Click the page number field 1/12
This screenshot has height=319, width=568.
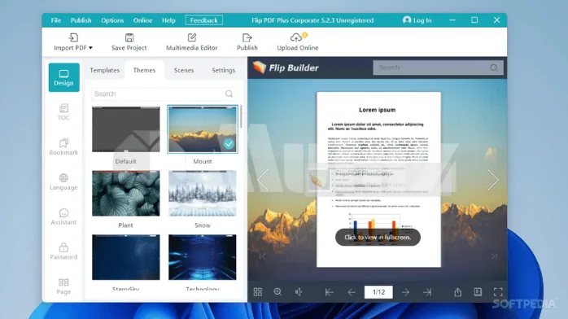378,292
